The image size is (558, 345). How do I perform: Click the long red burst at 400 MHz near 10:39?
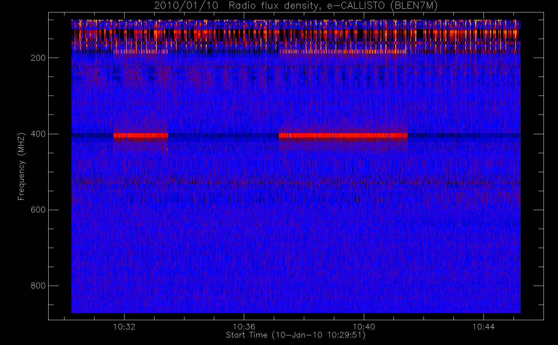[343, 136]
